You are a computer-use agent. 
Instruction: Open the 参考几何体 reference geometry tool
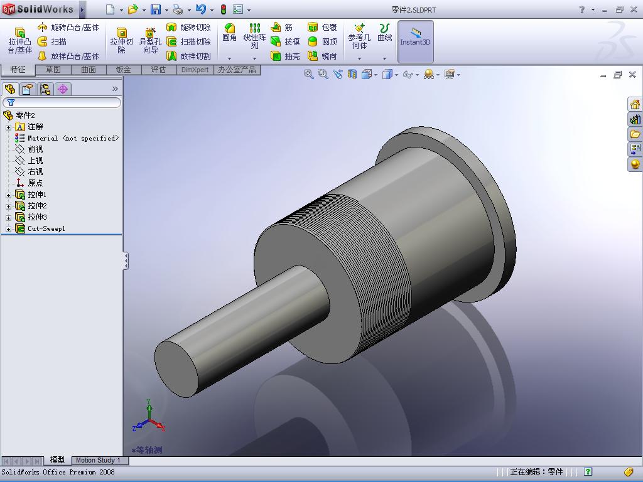[359, 36]
